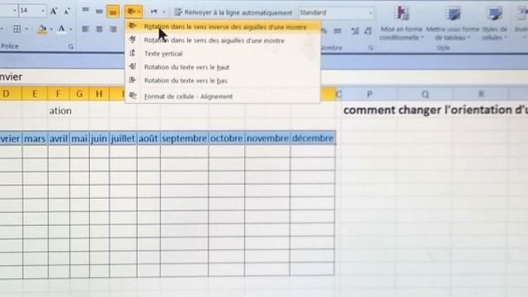Choose Rotation dans le sens inverse des aiguilles

pyautogui.click(x=222, y=27)
